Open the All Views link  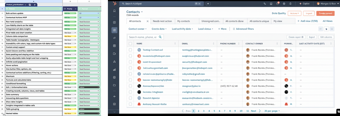click(328, 21)
